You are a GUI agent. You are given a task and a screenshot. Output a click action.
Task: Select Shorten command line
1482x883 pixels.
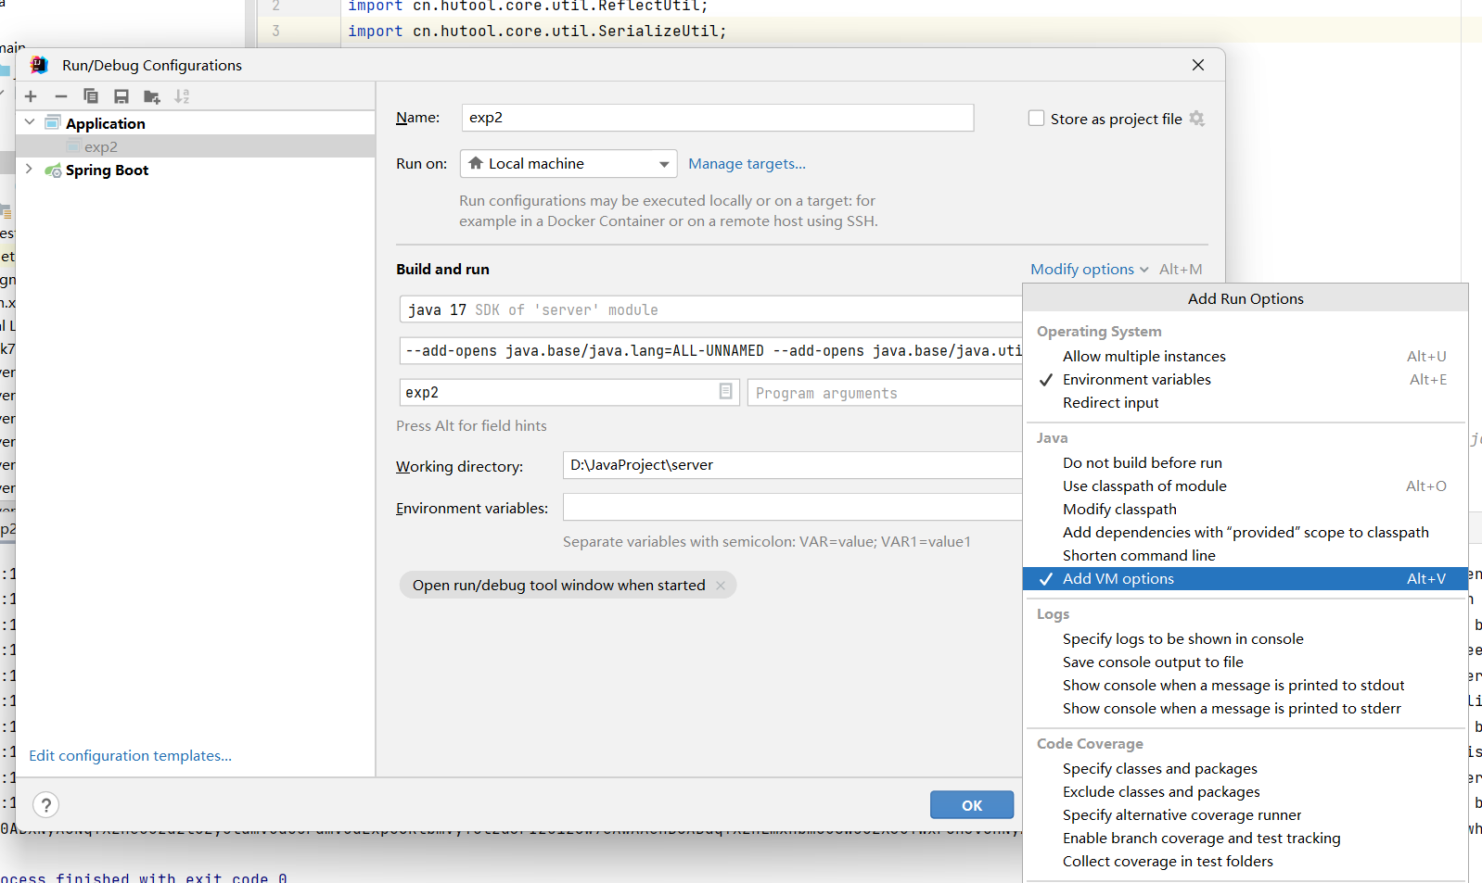coord(1245,556)
